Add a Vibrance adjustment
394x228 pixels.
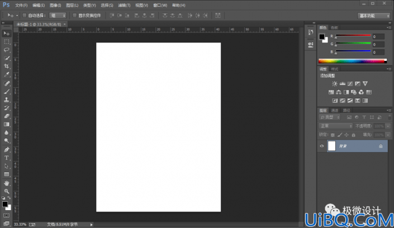tap(365, 84)
